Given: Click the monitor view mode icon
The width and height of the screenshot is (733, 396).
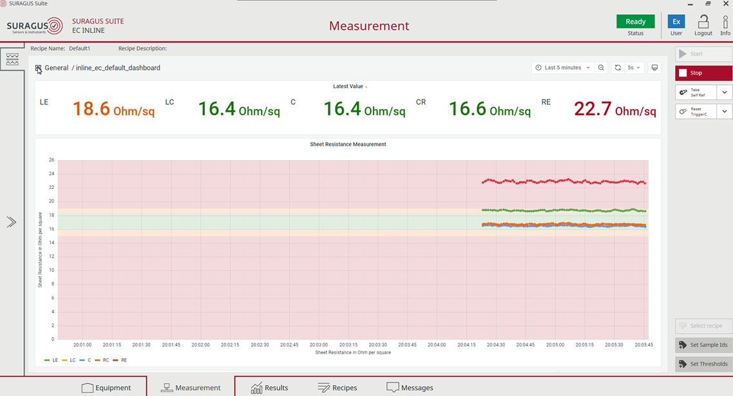Looking at the screenshot, I should tap(654, 67).
